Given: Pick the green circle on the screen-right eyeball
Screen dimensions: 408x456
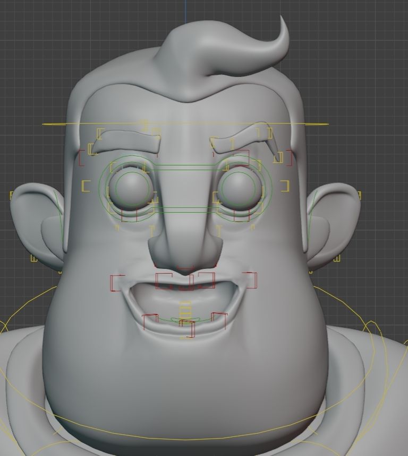Looking at the screenshot, I should (239, 189).
